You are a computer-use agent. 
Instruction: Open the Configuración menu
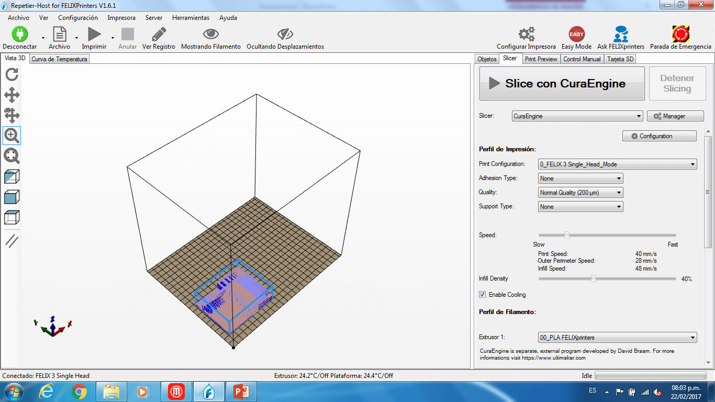click(78, 18)
